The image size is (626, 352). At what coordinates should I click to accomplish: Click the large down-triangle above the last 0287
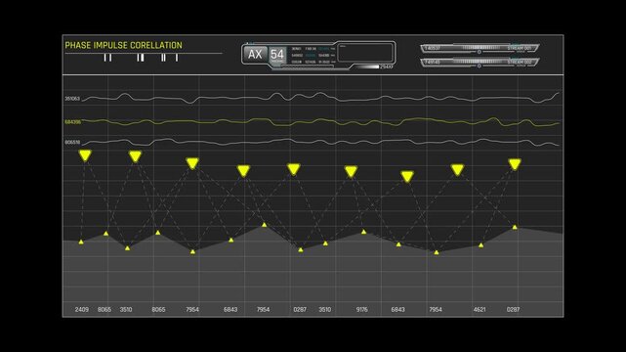(515, 164)
